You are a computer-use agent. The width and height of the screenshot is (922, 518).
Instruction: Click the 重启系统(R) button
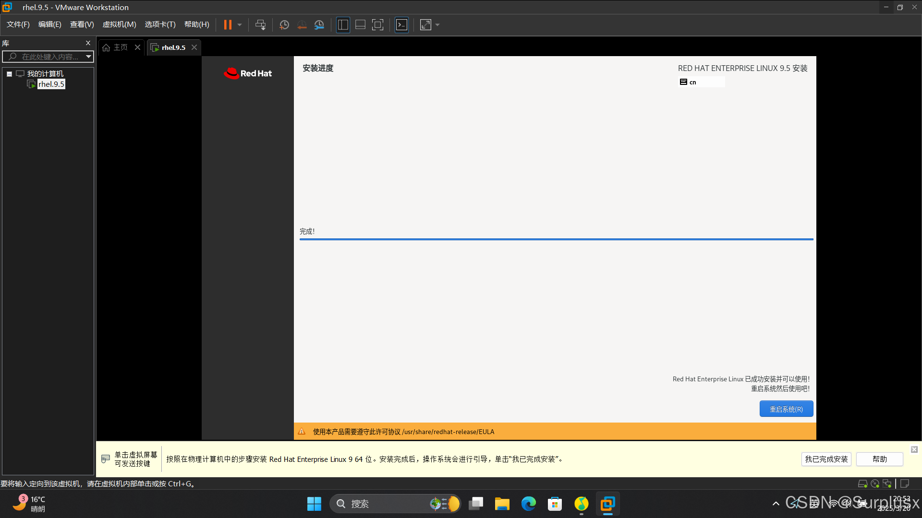[786, 409]
